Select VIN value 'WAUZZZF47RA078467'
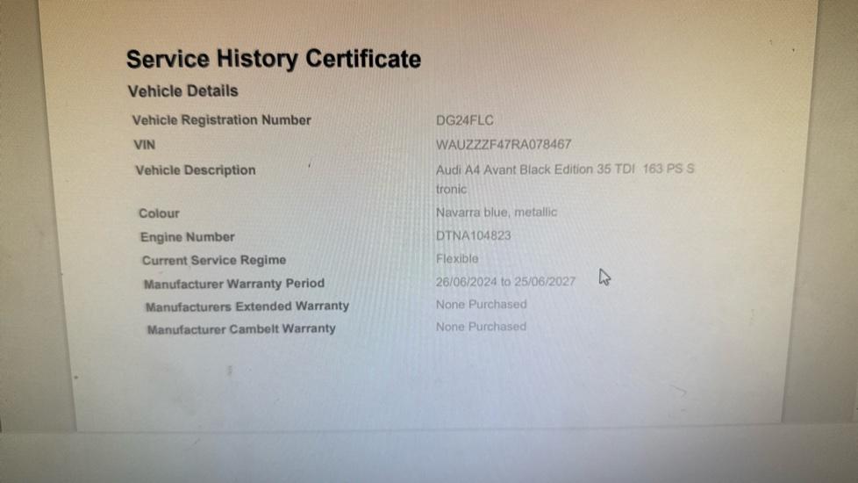This screenshot has height=483, width=858. 504,145
